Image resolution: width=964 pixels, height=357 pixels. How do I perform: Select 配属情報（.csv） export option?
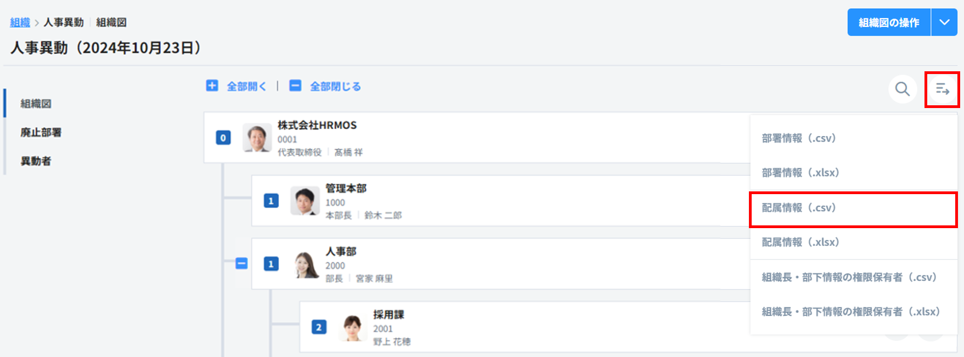pyautogui.click(x=798, y=208)
